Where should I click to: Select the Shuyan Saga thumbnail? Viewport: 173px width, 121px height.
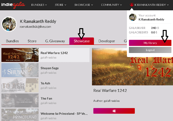(x=20, y=70)
